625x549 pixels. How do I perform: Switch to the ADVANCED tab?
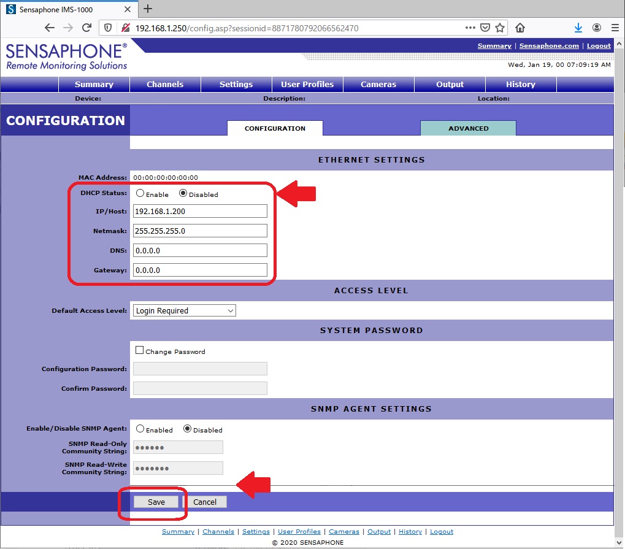(469, 128)
